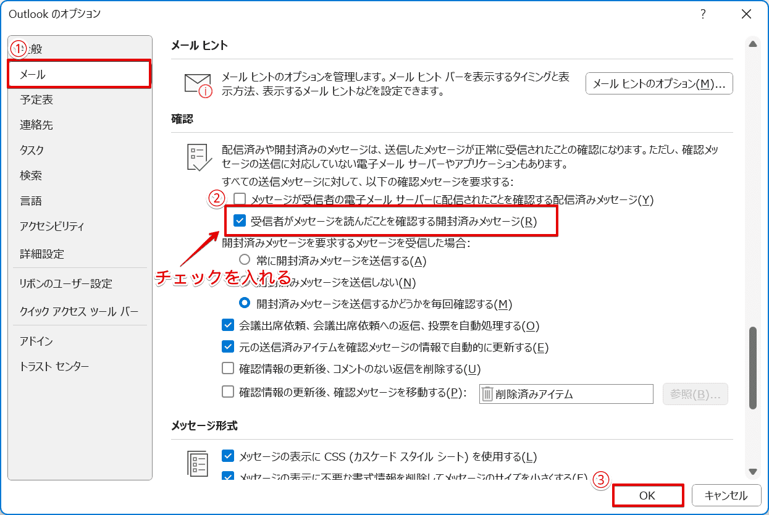Image resolution: width=769 pixels, height=515 pixels.
Task: Click the 削除済みアイテム folder field
Action: click(x=566, y=394)
